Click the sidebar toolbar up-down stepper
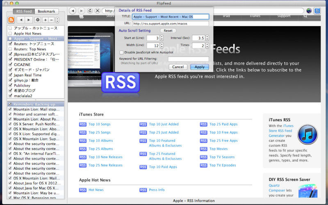This screenshot has width=328, height=205. (57, 20)
